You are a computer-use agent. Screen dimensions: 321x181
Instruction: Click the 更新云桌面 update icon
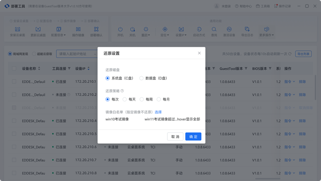click(38, 29)
